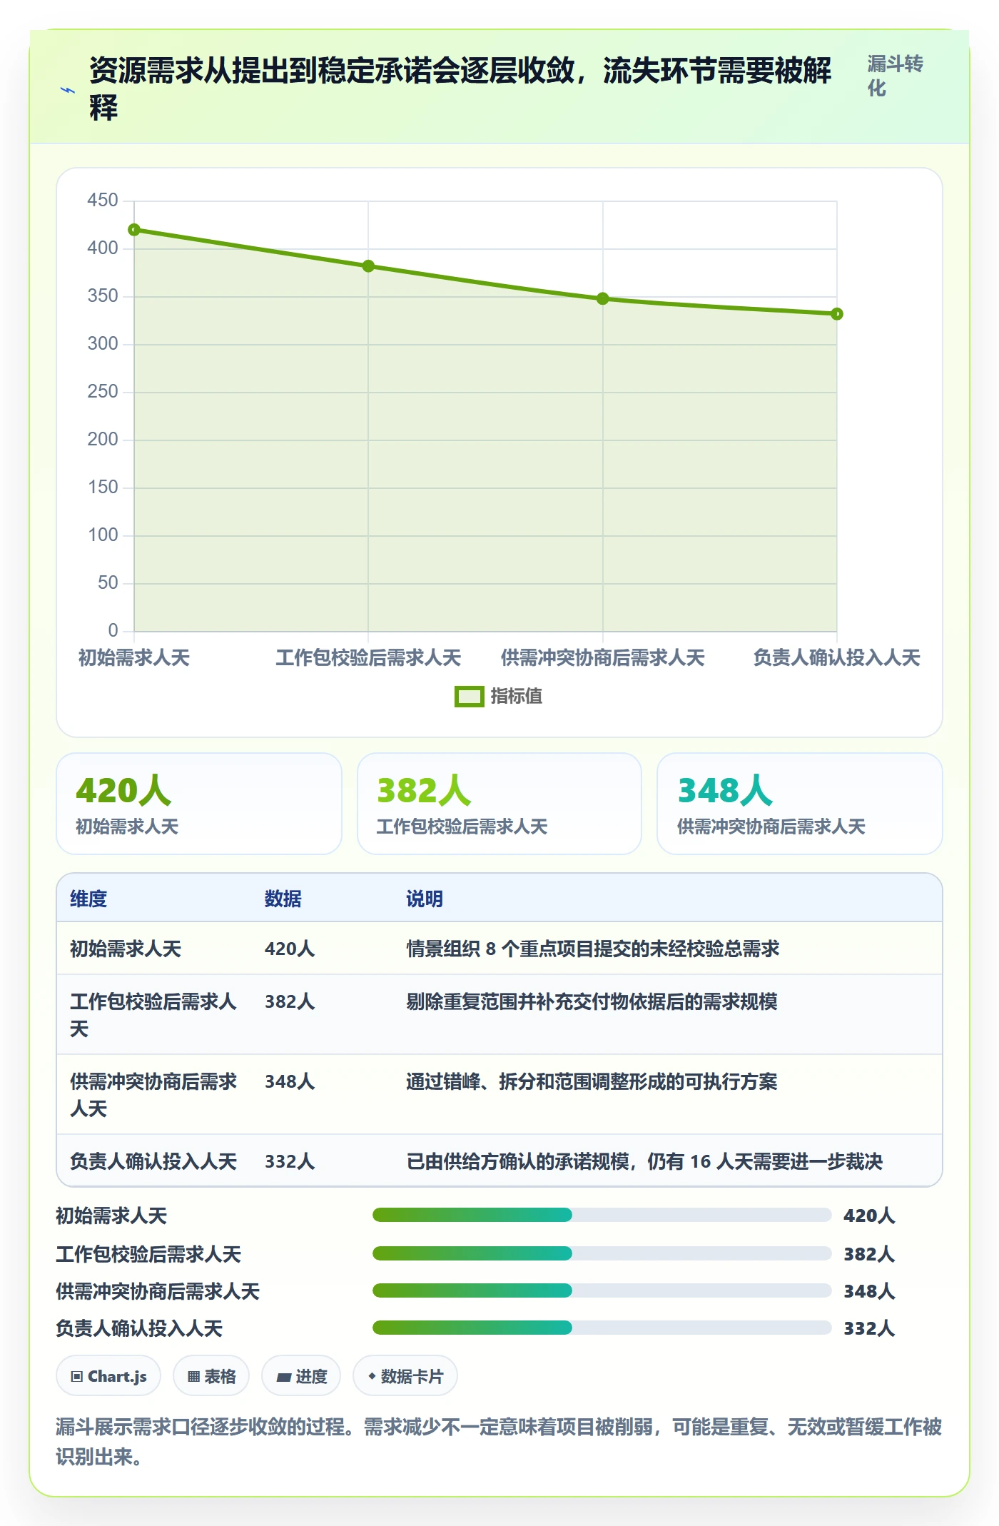Click the table cell showing 382人

click(x=290, y=1001)
